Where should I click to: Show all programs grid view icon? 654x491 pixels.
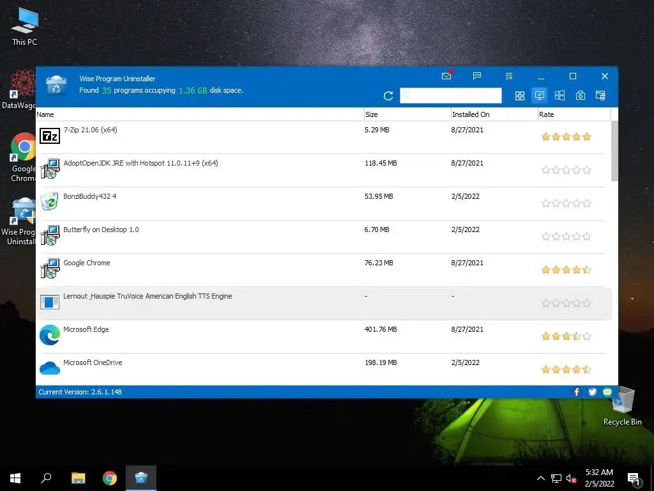(520, 96)
